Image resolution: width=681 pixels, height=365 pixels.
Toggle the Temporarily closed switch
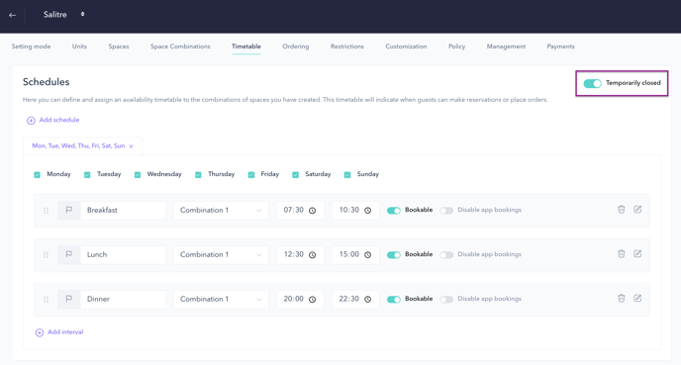click(592, 83)
